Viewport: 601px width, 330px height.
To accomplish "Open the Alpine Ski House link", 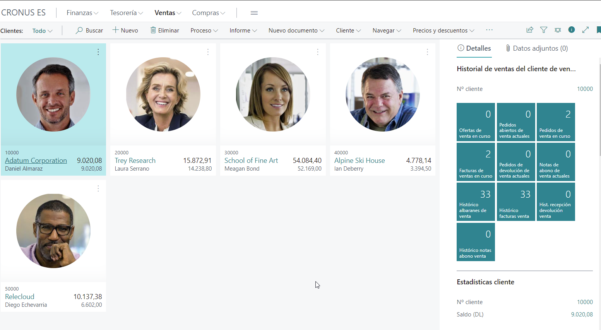I will [360, 161].
